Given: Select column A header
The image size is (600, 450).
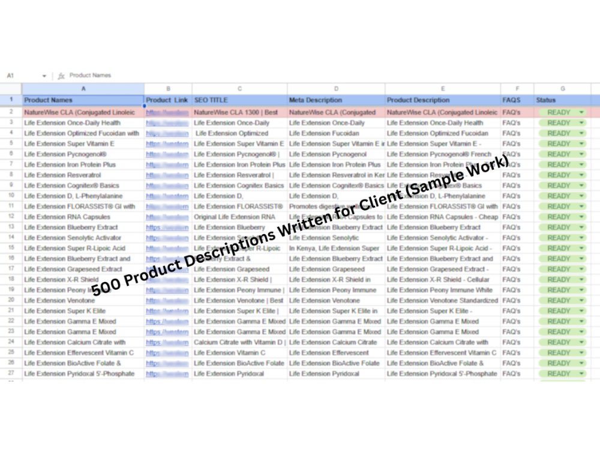Looking at the screenshot, I should [x=83, y=88].
